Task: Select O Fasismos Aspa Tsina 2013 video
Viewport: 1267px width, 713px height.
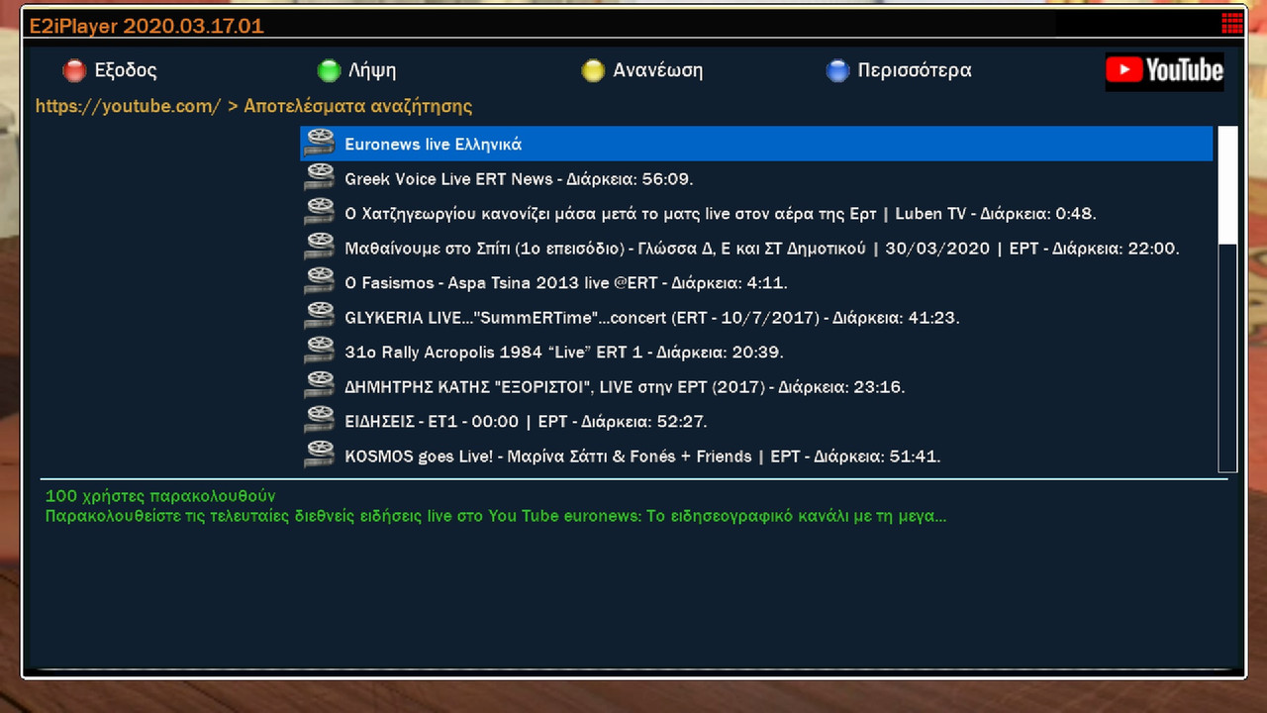Action: coord(756,282)
